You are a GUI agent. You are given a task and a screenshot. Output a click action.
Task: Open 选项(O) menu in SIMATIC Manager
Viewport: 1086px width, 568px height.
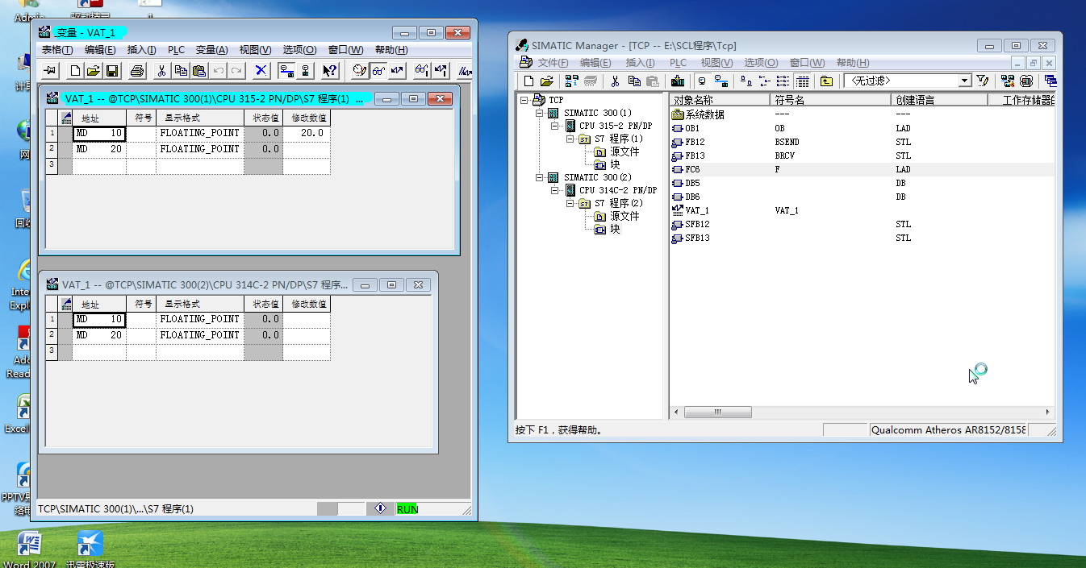[x=761, y=63]
